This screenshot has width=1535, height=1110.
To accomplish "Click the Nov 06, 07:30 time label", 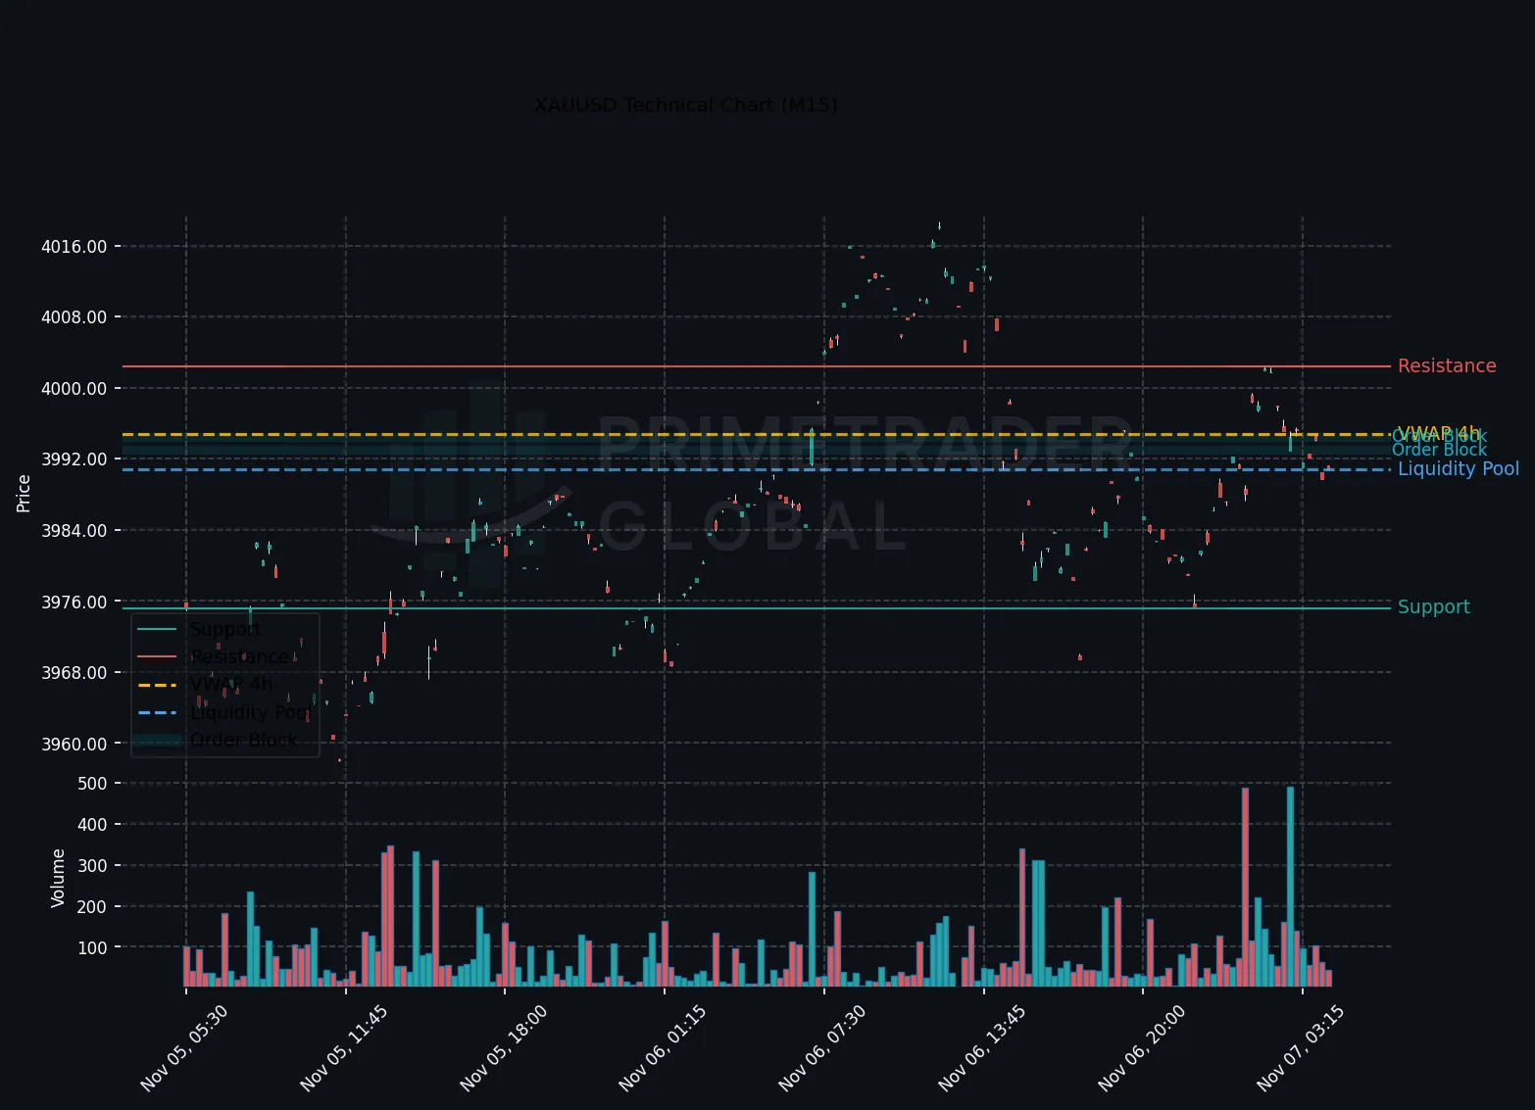I will coord(822,1048).
